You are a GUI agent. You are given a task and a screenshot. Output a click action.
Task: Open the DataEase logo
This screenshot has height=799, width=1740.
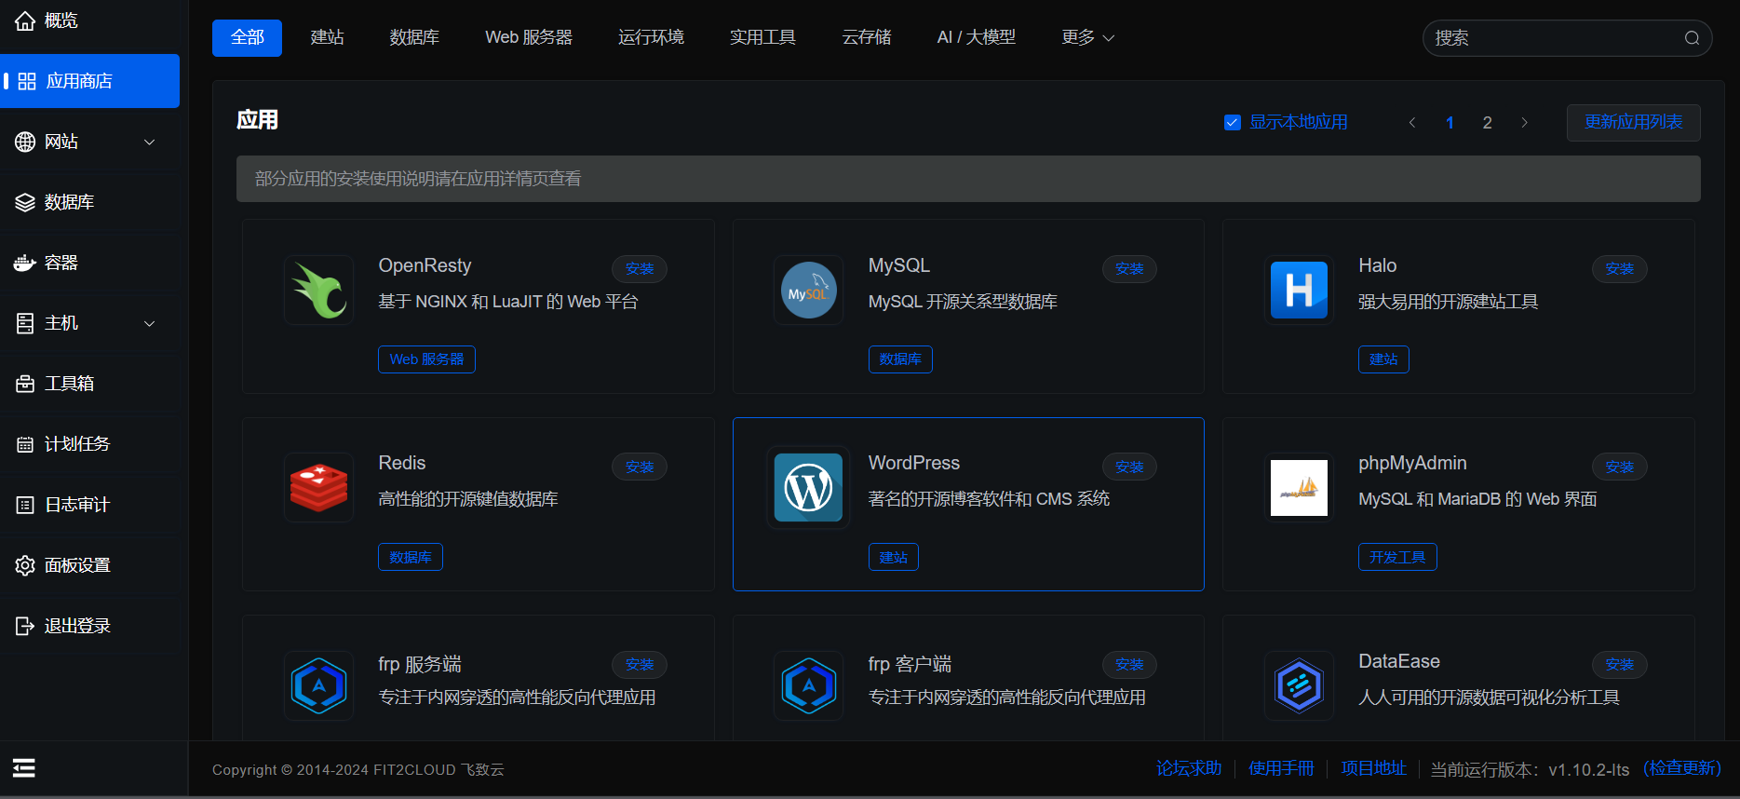(x=1299, y=686)
